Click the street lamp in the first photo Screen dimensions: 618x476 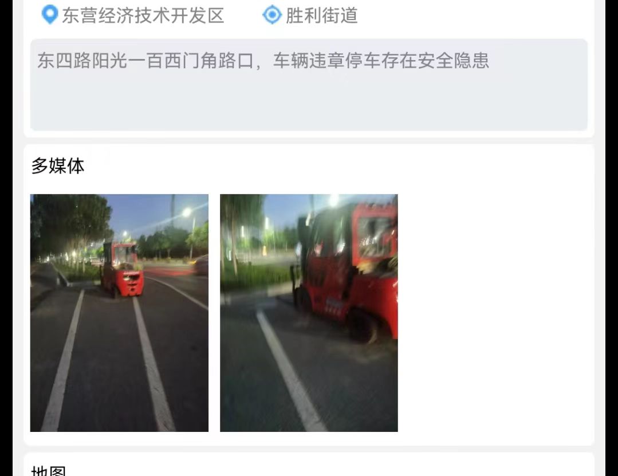(x=187, y=213)
